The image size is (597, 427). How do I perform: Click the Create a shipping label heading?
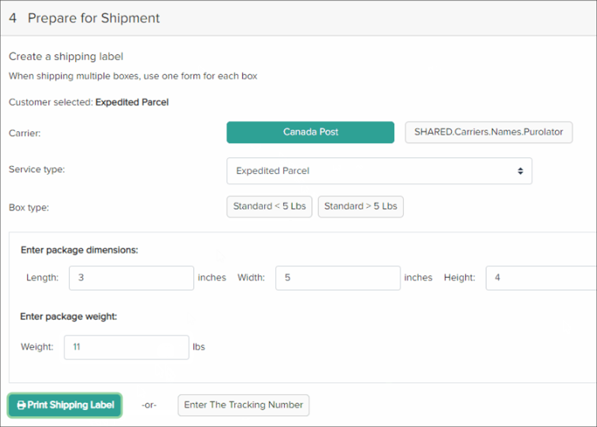click(x=66, y=56)
